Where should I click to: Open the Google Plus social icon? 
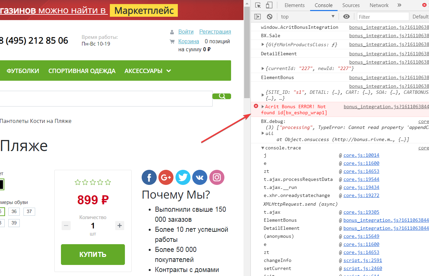166,178
